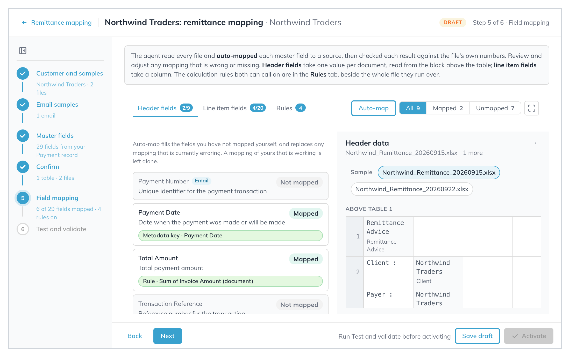This screenshot has width=570, height=357.
Task: Click the Next button
Action: (x=167, y=336)
